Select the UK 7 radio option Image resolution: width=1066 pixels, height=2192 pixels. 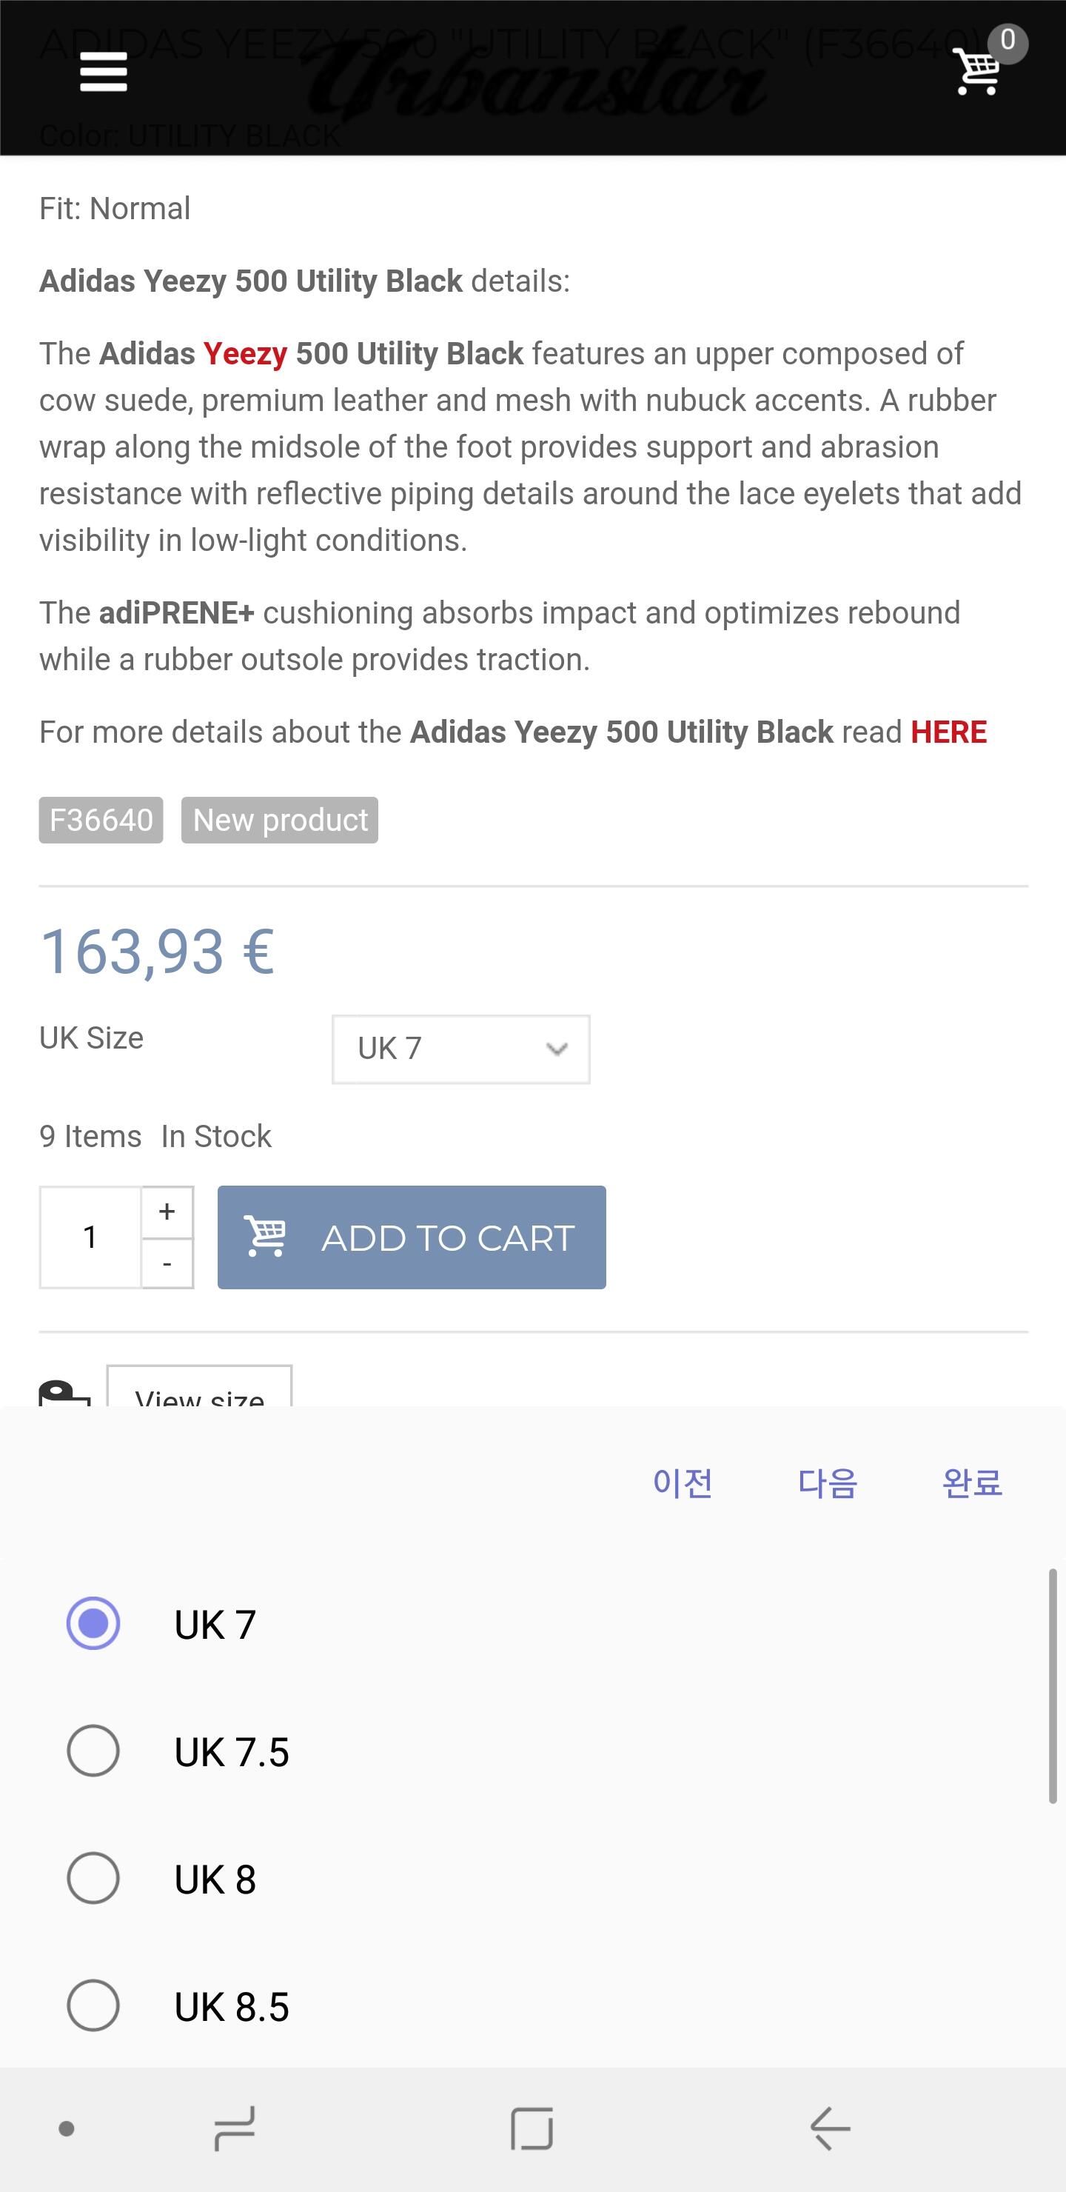click(93, 1623)
